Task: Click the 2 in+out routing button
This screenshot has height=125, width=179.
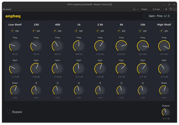Action: click(156, 9)
